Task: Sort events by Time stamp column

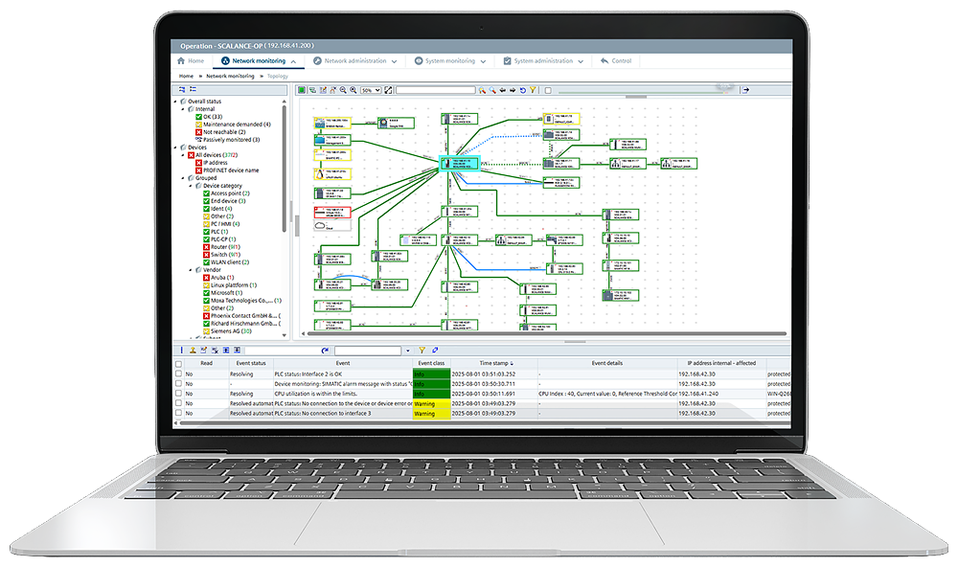Action: click(494, 363)
